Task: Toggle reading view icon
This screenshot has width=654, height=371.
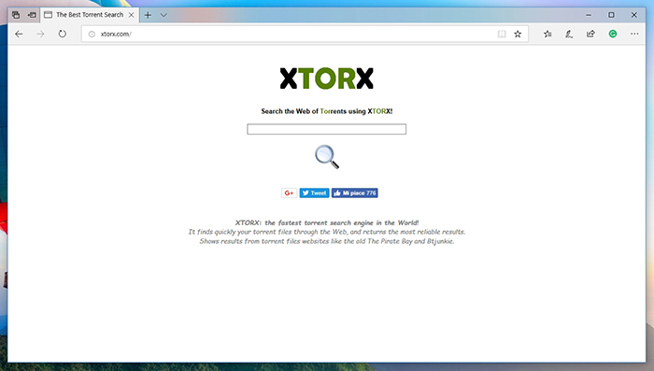Action: coord(502,35)
